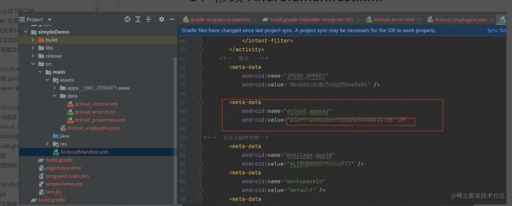Click the workspaceId attribute value
Image resolution: width=512 pixels, height=206 pixels.
pos(306,181)
